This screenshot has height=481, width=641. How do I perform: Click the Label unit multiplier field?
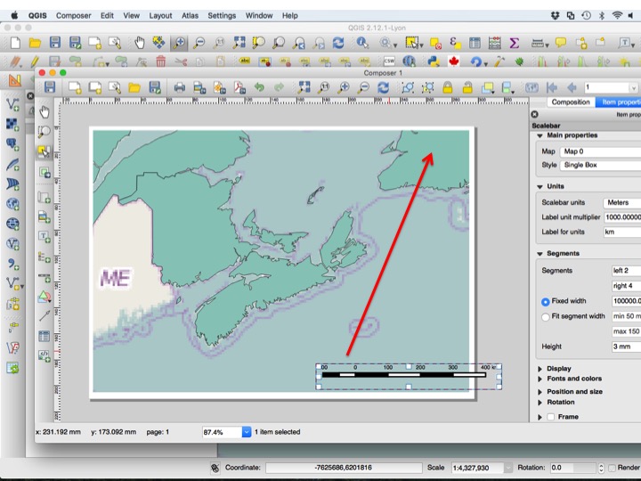click(622, 217)
